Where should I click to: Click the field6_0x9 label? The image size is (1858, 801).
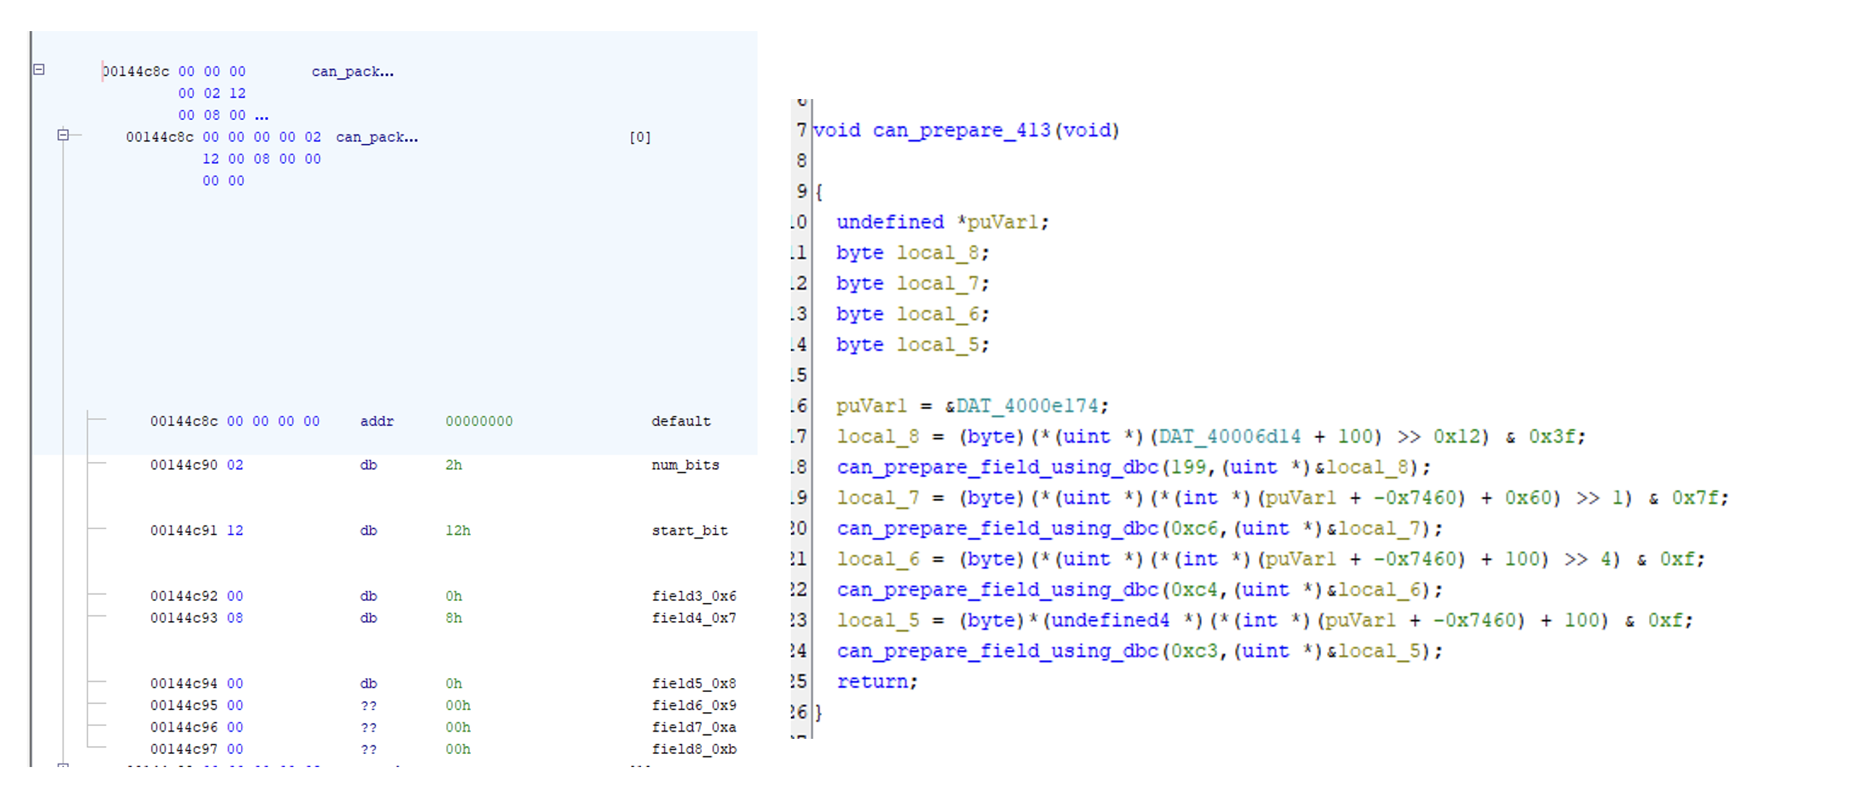click(x=693, y=706)
